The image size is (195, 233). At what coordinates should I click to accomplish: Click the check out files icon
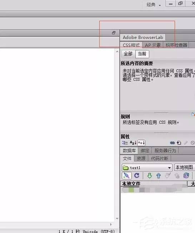[167, 175]
